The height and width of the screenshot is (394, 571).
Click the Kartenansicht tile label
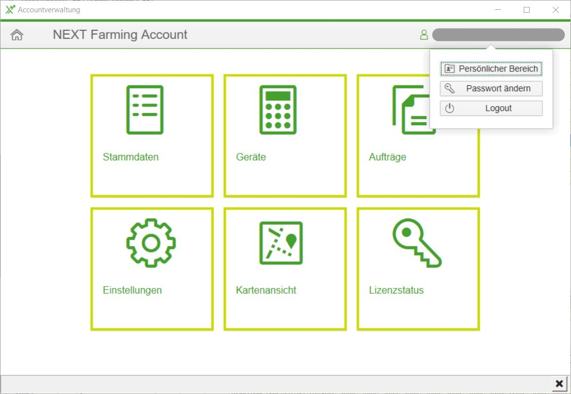266,290
